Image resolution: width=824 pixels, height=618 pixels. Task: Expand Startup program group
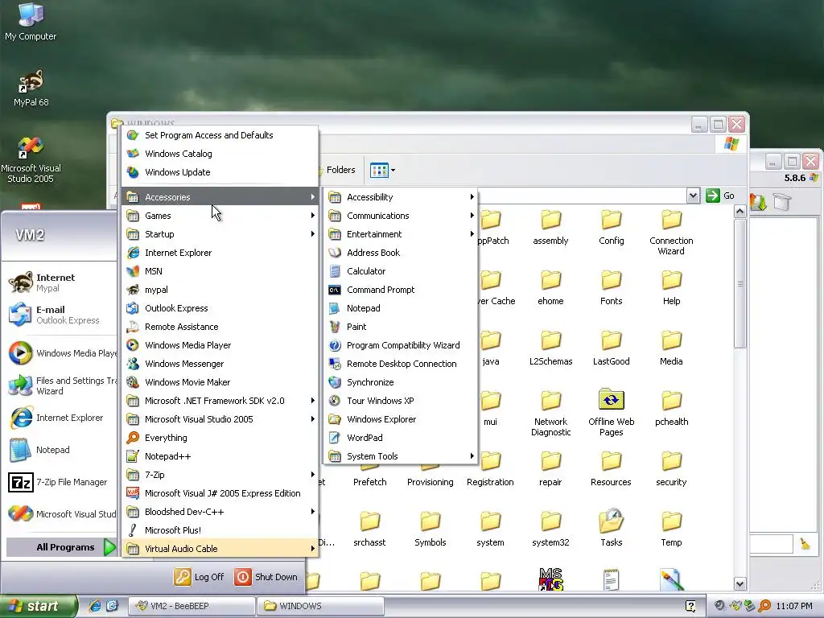click(220, 234)
